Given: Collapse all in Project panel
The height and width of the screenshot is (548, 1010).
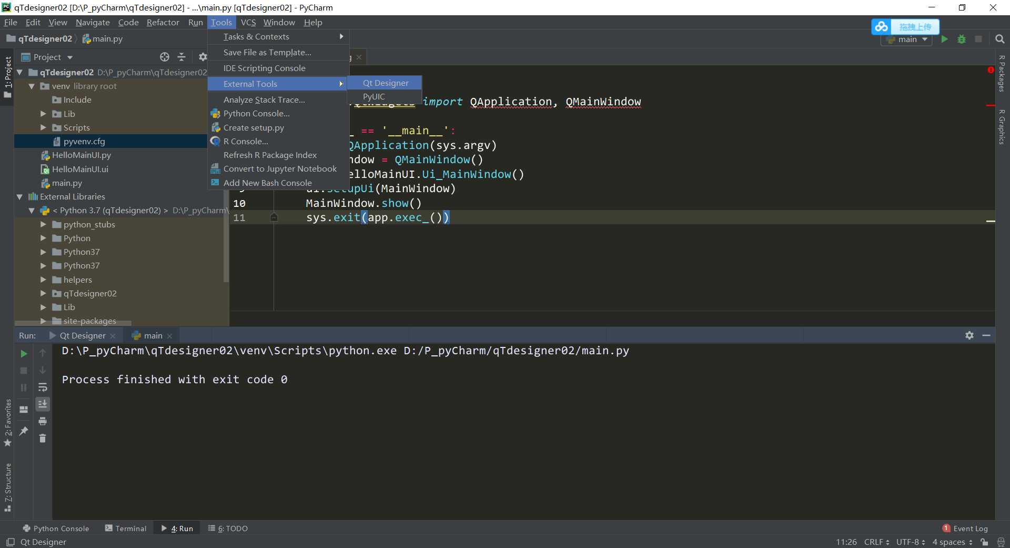Looking at the screenshot, I should tap(181, 57).
